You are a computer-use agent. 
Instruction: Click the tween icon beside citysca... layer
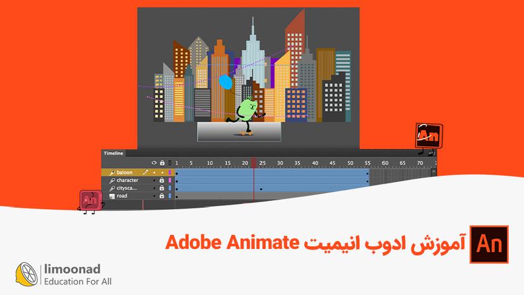pos(112,188)
